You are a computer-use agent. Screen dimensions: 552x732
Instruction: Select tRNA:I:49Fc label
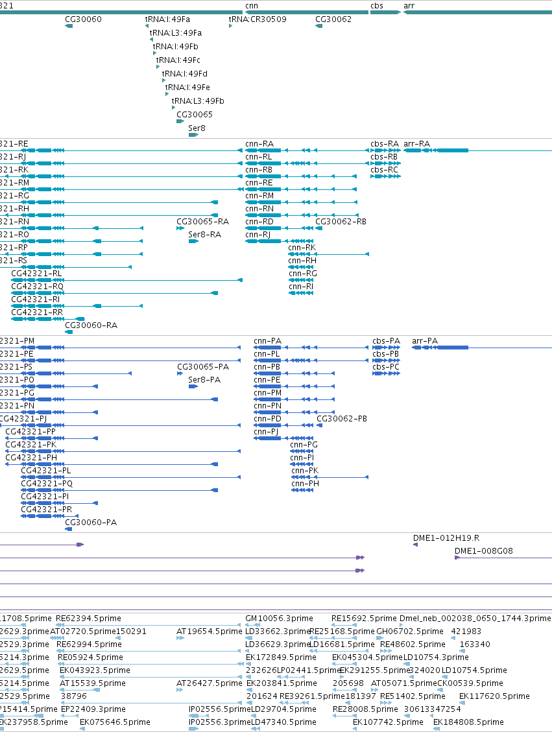(x=178, y=60)
